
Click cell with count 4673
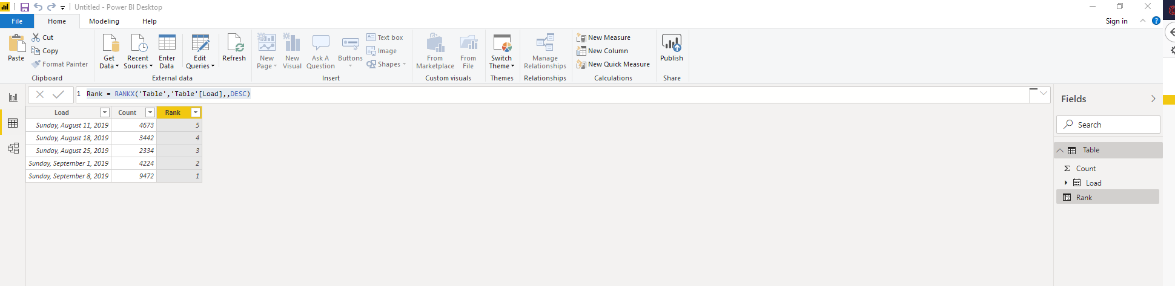(x=134, y=125)
